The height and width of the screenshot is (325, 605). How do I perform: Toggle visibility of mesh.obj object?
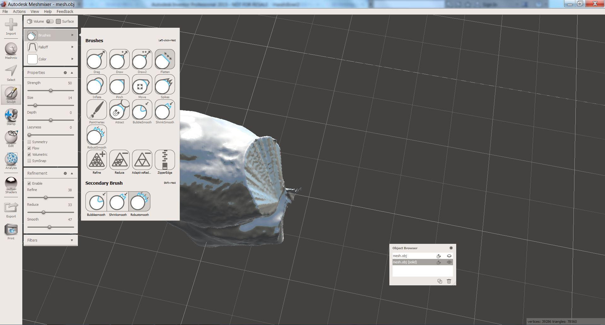[449, 256]
